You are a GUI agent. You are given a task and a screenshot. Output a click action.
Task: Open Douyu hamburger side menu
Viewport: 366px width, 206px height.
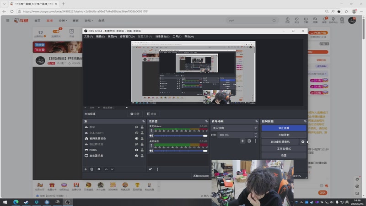click(x=8, y=20)
